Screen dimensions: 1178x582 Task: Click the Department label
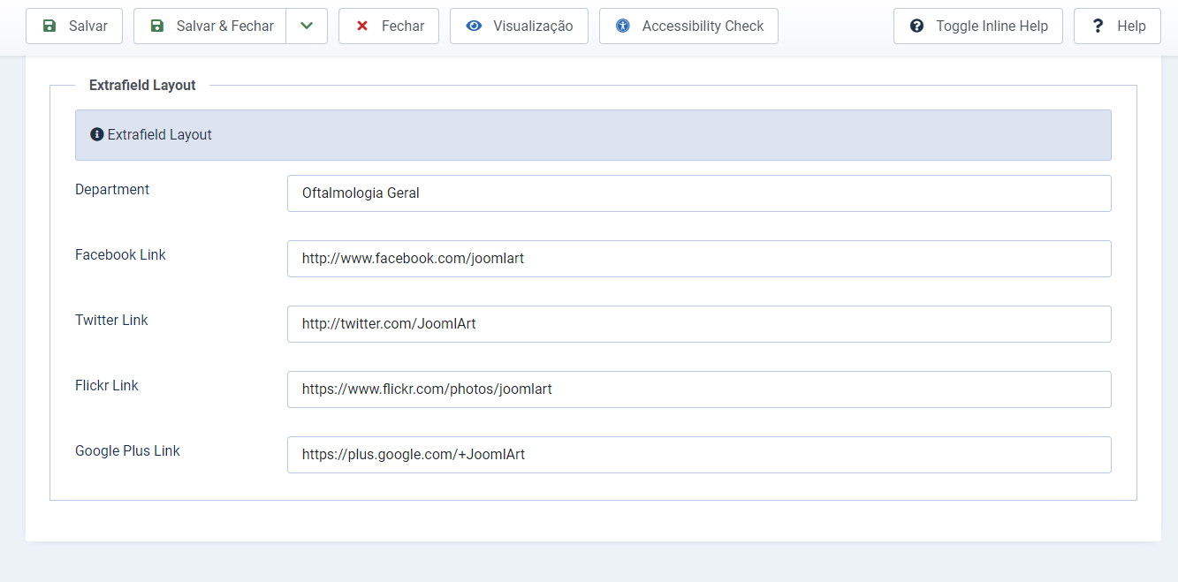point(112,190)
